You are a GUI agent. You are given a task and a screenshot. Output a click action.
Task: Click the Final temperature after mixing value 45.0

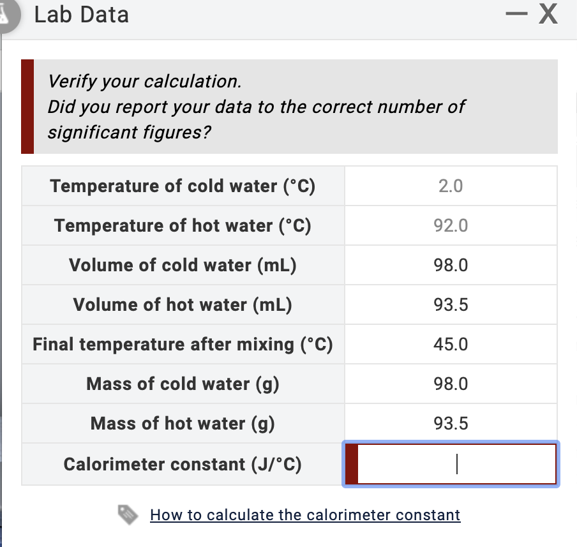451,344
